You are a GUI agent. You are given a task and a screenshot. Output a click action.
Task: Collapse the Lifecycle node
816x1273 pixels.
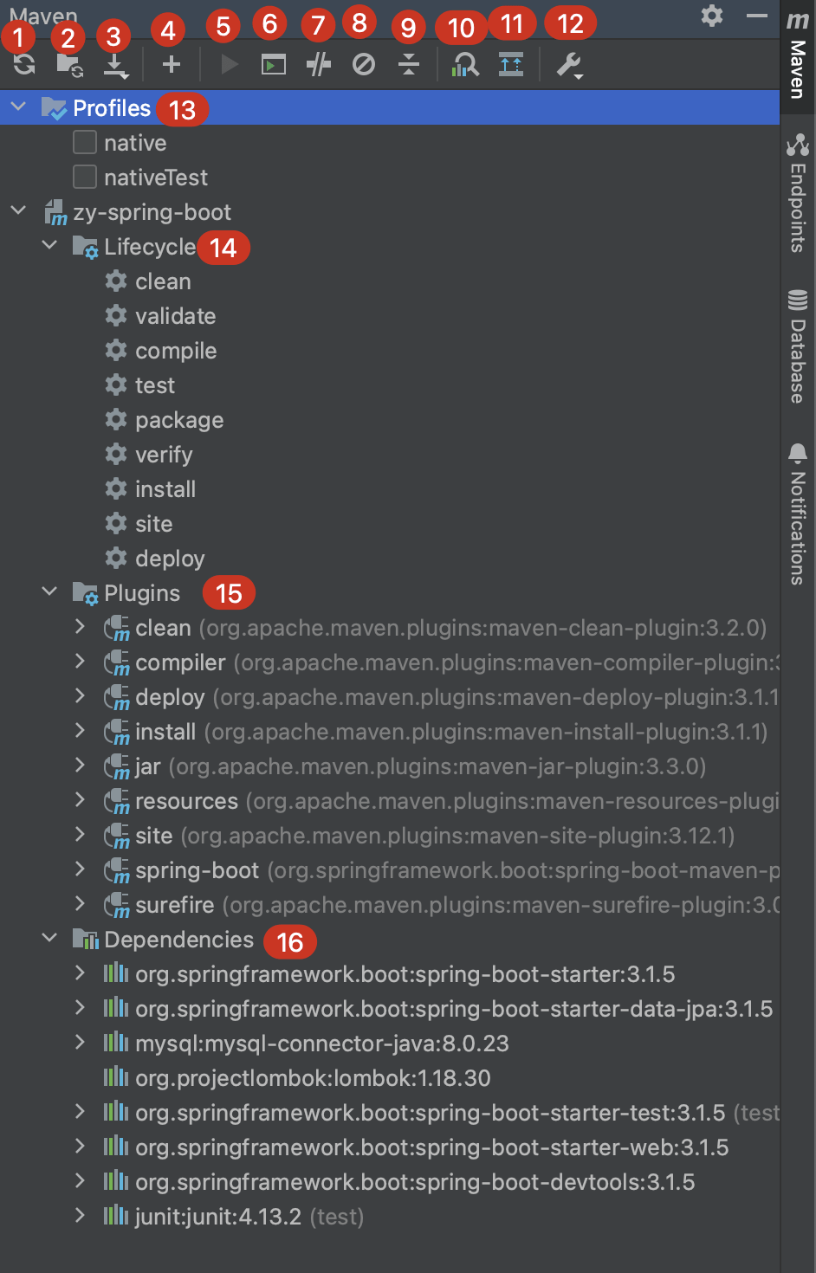click(x=50, y=246)
